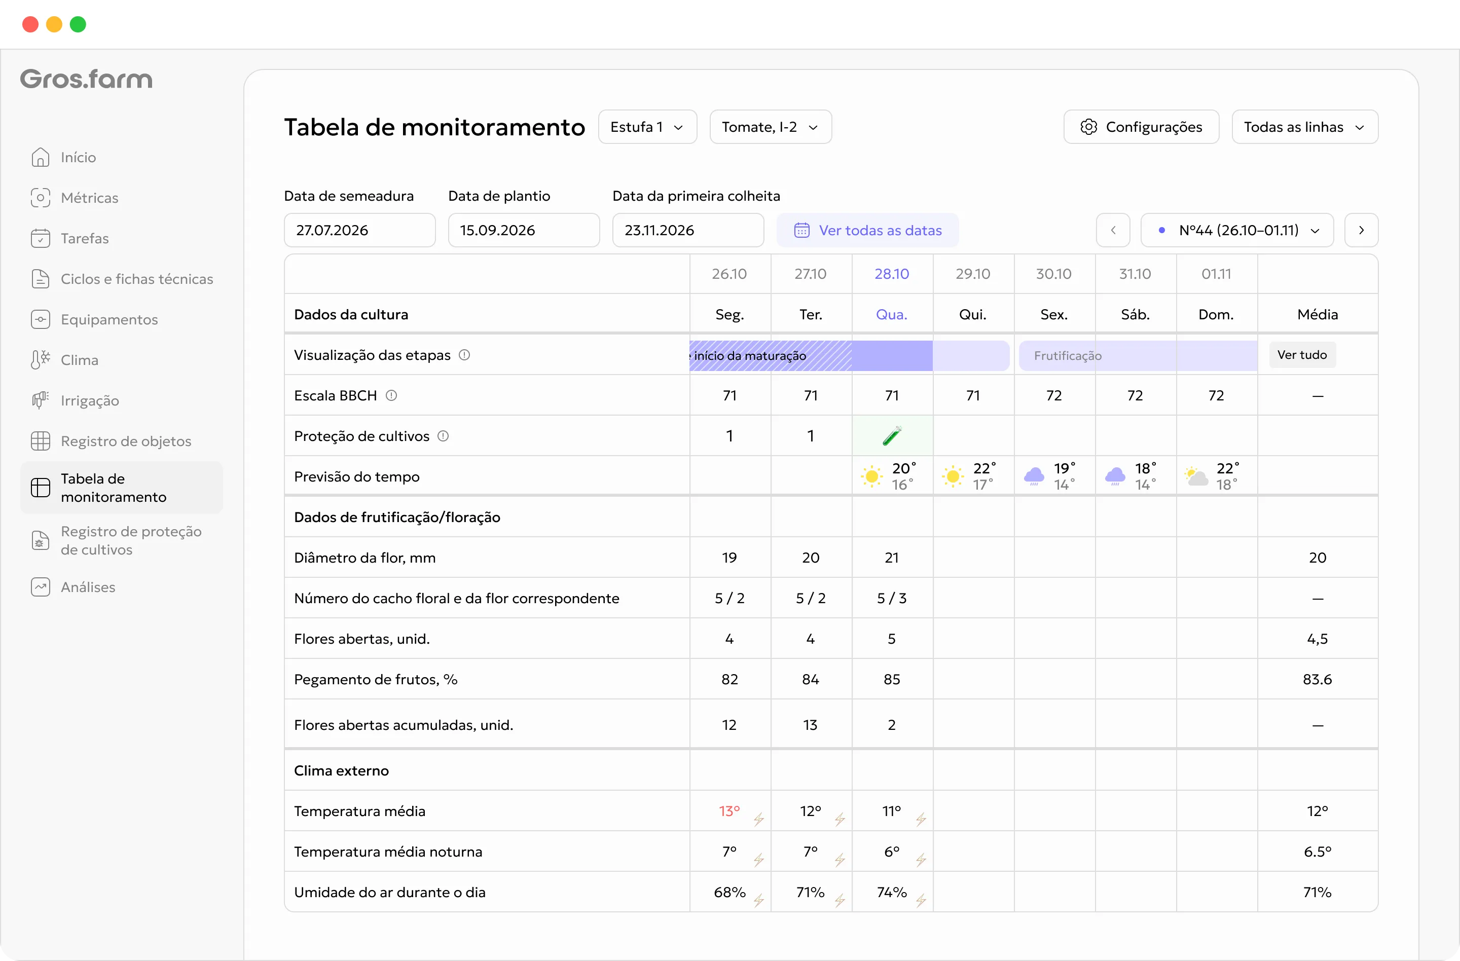The image size is (1460, 961).
Task: Click Ver todas as datas link
Action: coord(867,230)
